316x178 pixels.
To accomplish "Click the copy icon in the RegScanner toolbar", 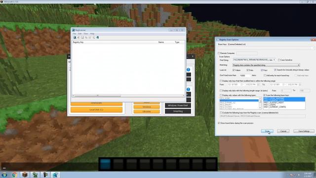I will tap(86, 38).
